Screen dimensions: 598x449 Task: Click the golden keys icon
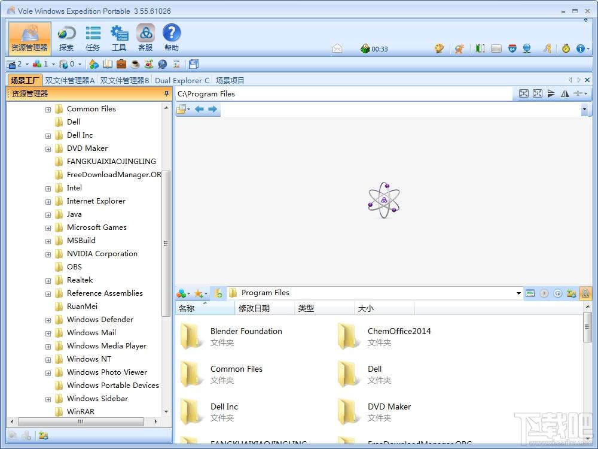tap(548, 48)
